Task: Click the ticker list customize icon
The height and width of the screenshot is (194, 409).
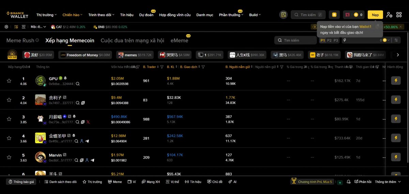Action: [15, 27]
